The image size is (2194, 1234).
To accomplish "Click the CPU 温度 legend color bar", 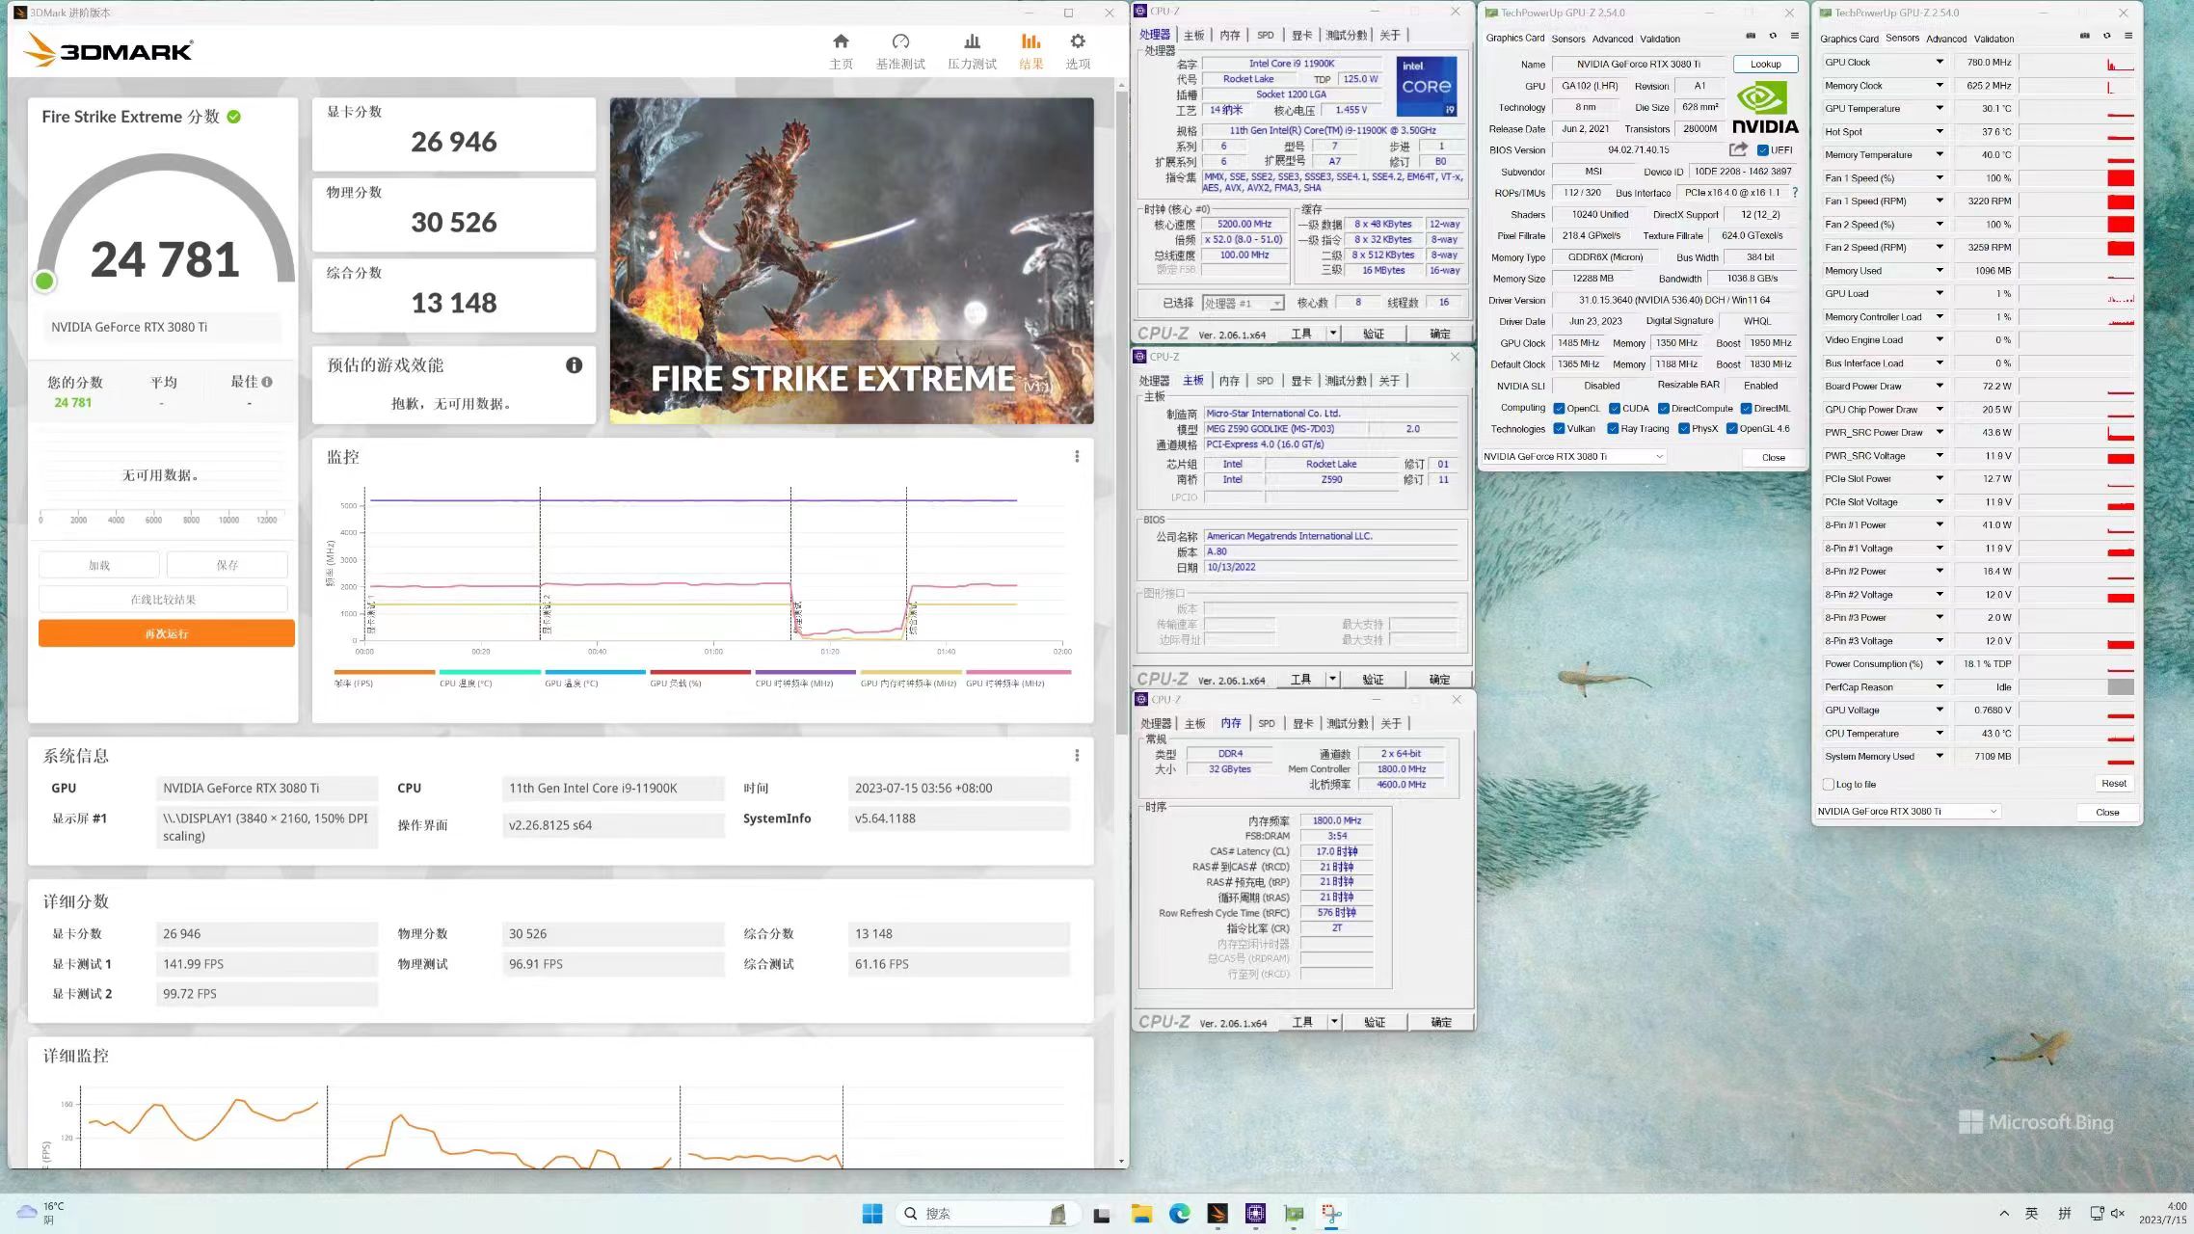I will (x=490, y=672).
